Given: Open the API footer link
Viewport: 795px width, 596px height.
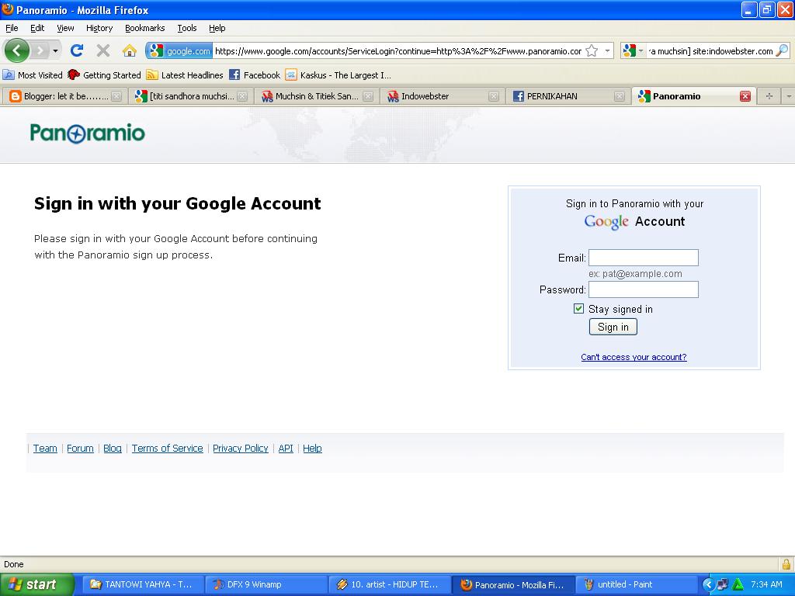Looking at the screenshot, I should pos(286,448).
